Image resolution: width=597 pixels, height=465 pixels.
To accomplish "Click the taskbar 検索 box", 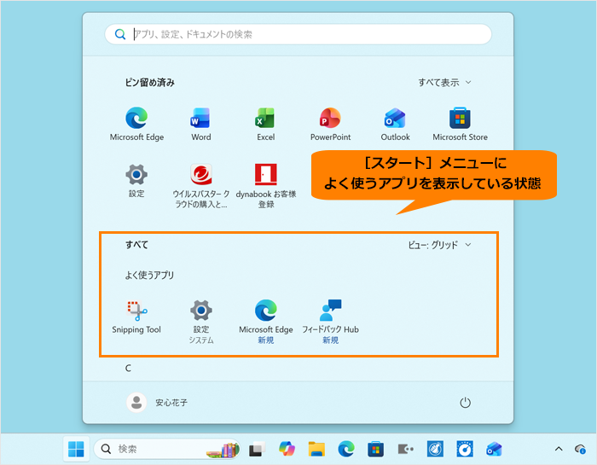I will point(167,449).
